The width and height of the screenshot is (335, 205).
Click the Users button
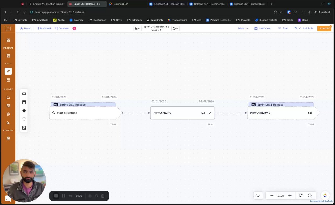click(x=25, y=28)
